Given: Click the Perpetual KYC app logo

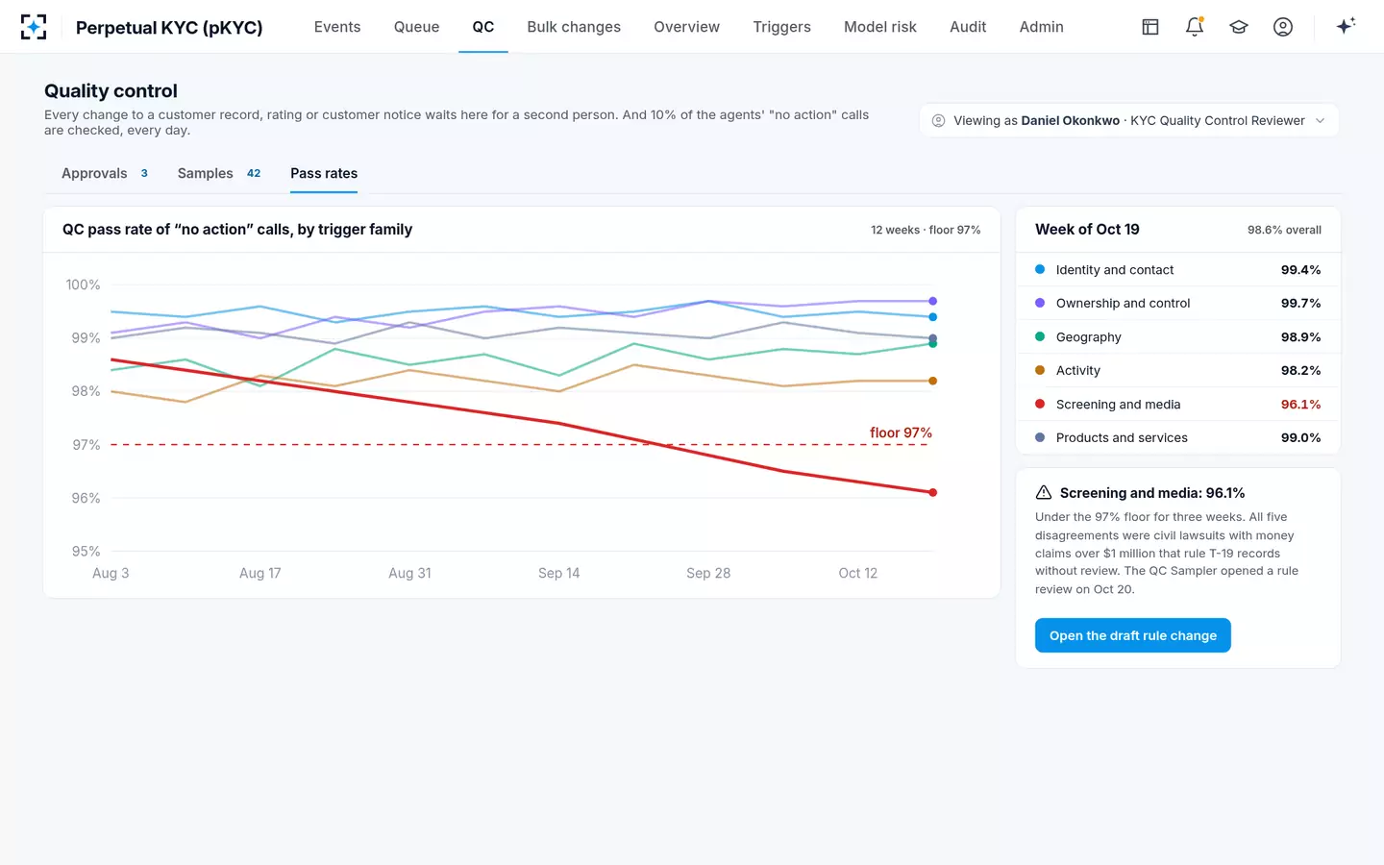Looking at the screenshot, I should [x=34, y=27].
